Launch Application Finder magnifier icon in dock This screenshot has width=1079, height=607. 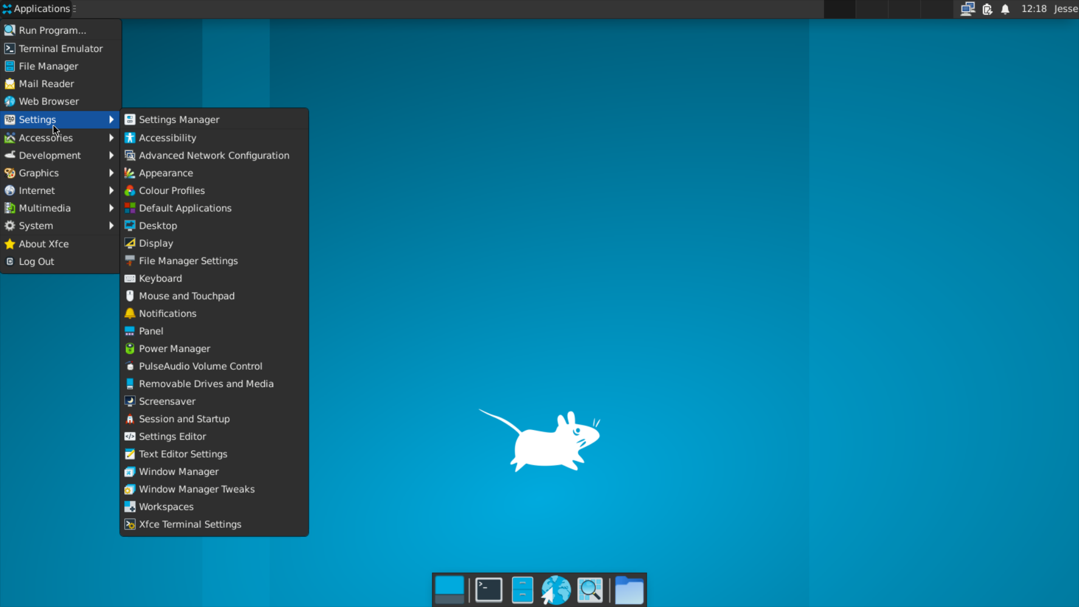(x=590, y=590)
